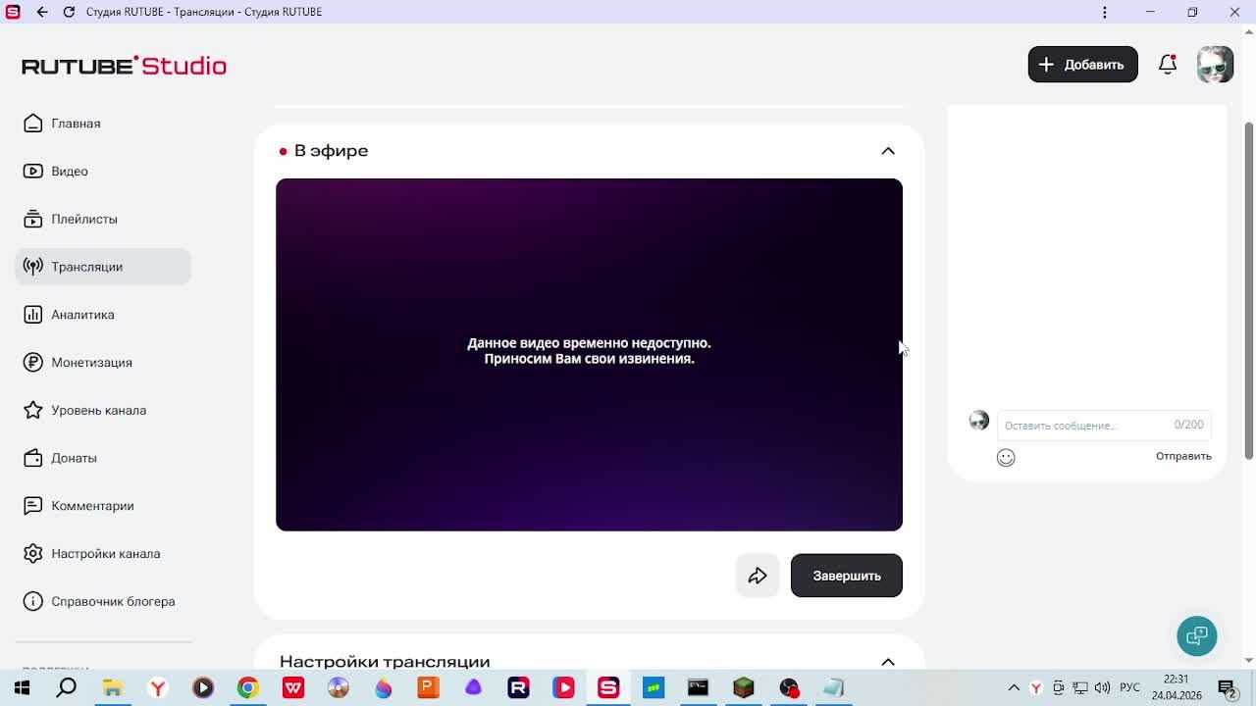Go back with the browser arrow
This screenshot has width=1256, height=706.
(42, 12)
